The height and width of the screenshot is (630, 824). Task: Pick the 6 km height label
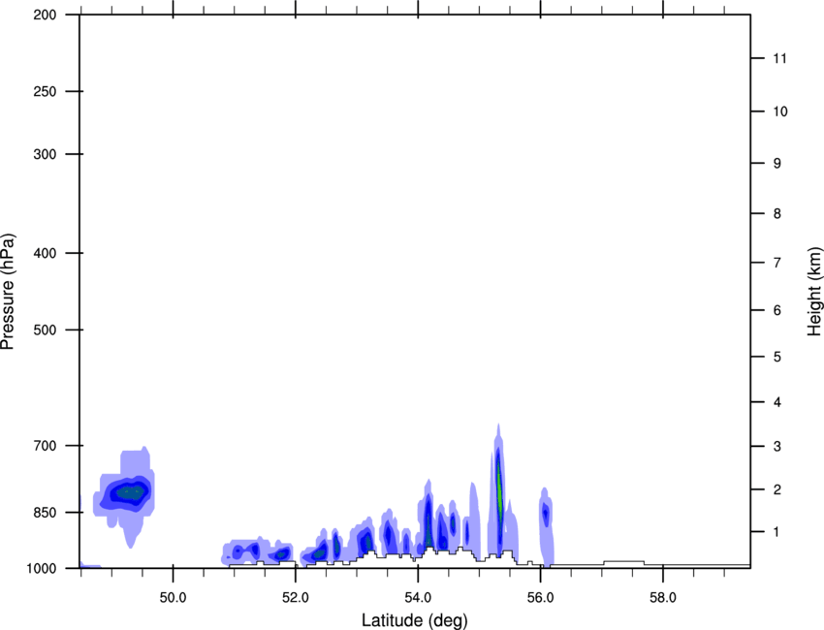[x=777, y=310]
